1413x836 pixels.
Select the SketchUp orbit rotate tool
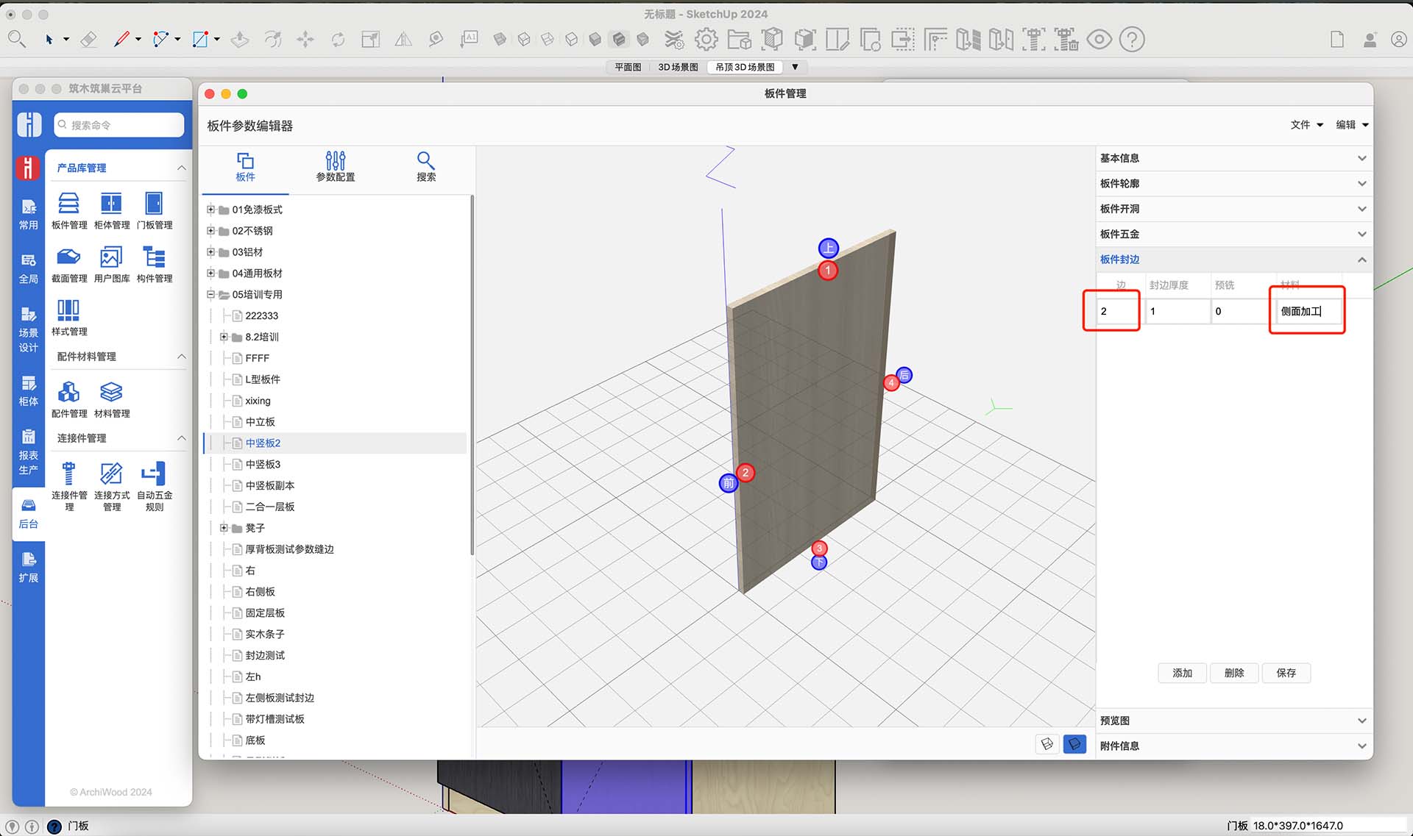[338, 39]
